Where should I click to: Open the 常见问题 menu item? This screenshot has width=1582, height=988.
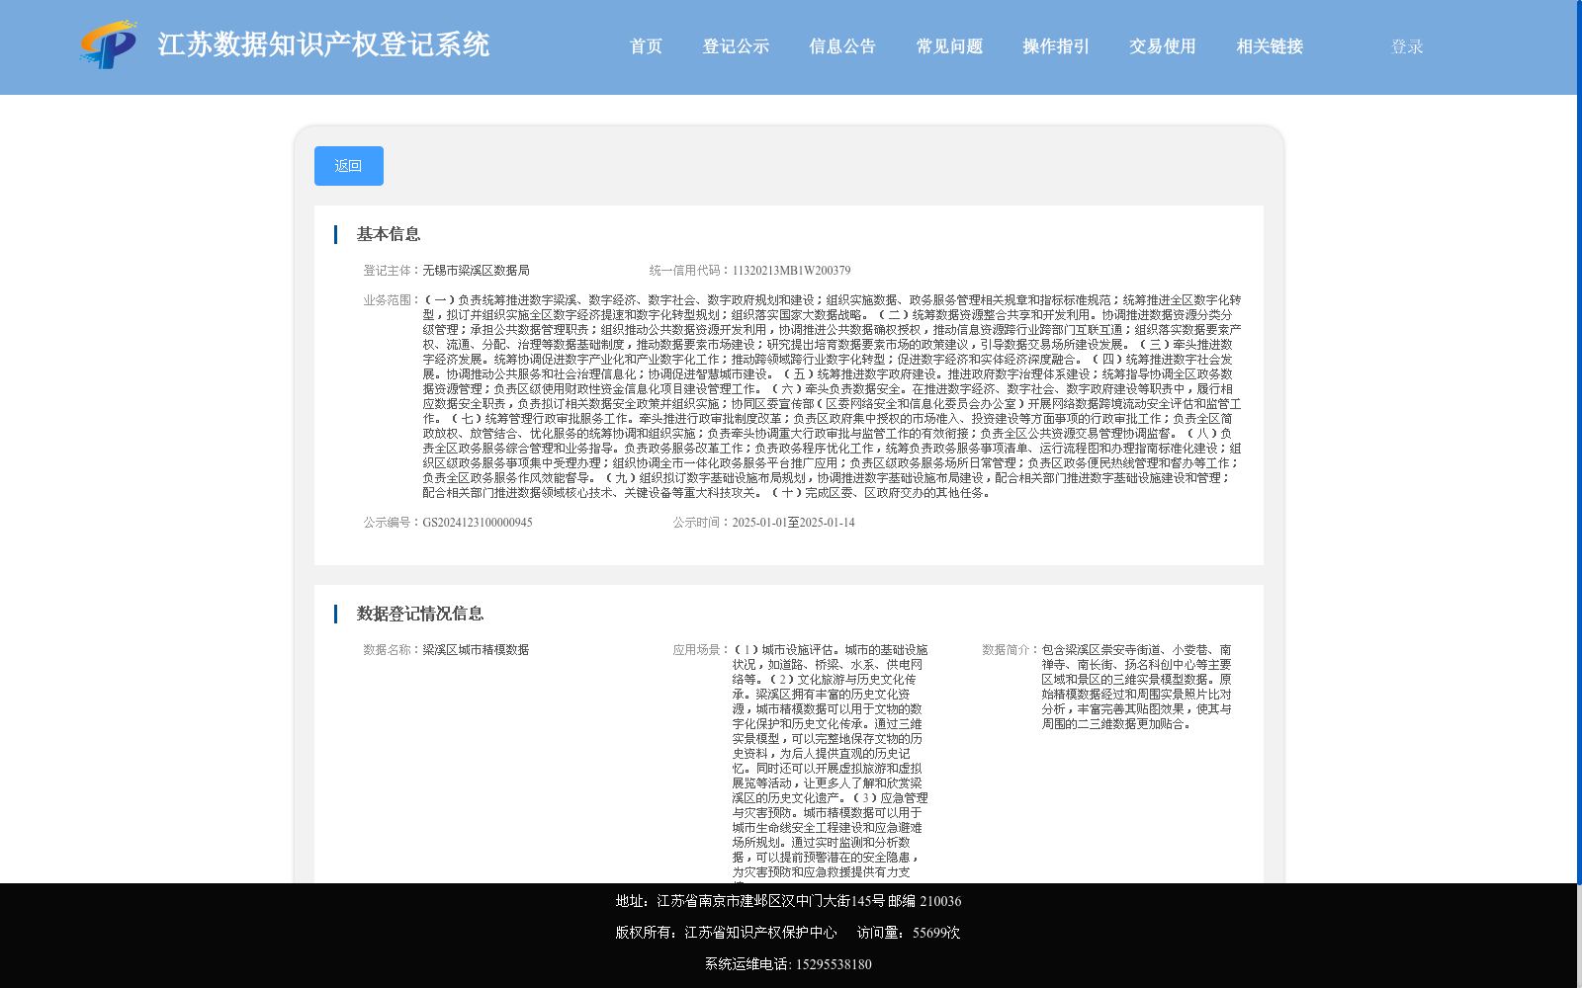tap(949, 46)
